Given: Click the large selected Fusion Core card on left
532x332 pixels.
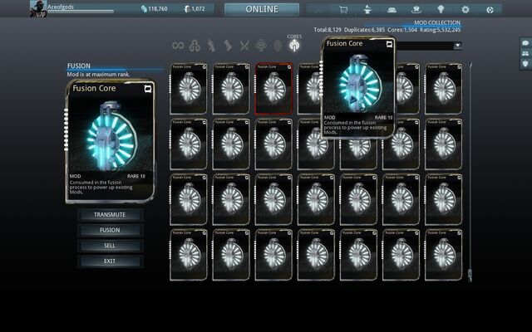Looking at the screenshot, I should click(x=111, y=142).
